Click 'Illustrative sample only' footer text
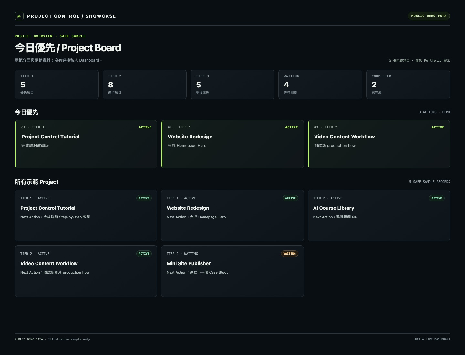This screenshot has width=465, height=355. coord(69,339)
